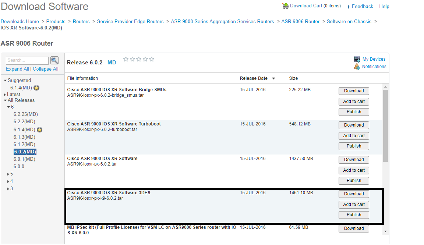Image resolution: width=424 pixels, height=245 pixels.
Task: Click the first rating star
Action: [x=126, y=59]
